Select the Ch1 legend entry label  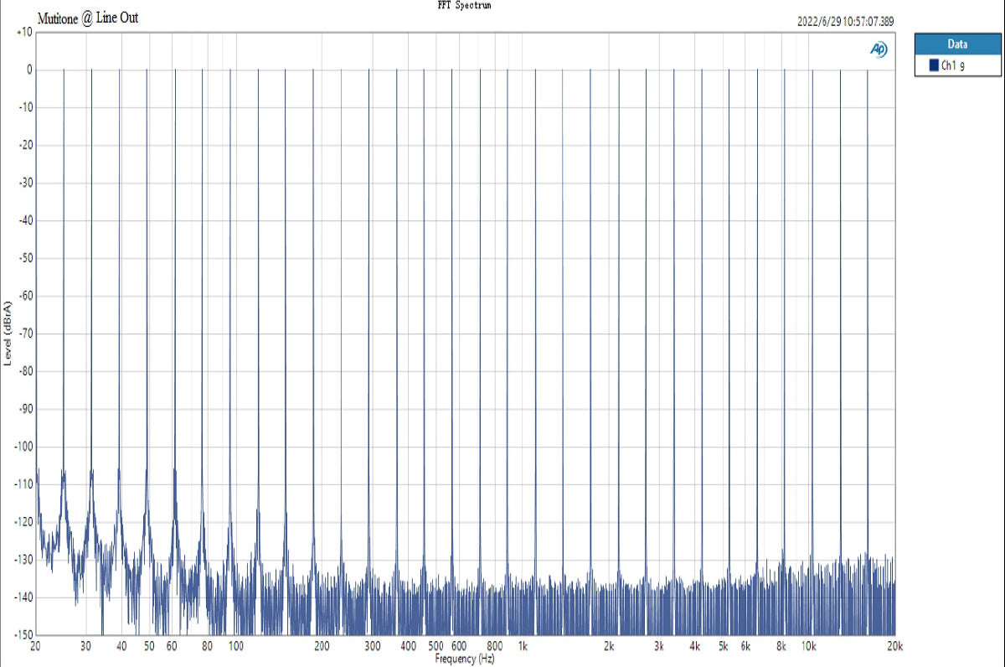(x=952, y=65)
